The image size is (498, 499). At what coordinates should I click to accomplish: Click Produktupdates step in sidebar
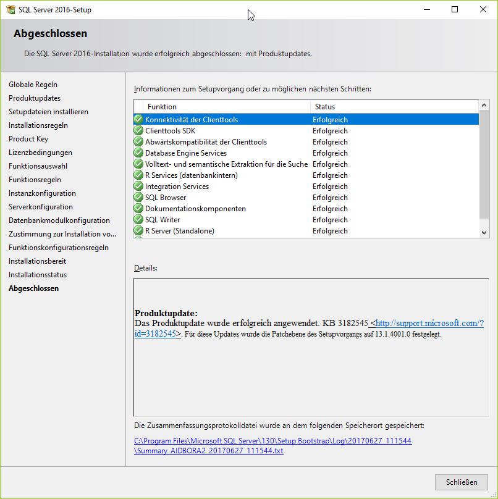pyautogui.click(x=35, y=98)
